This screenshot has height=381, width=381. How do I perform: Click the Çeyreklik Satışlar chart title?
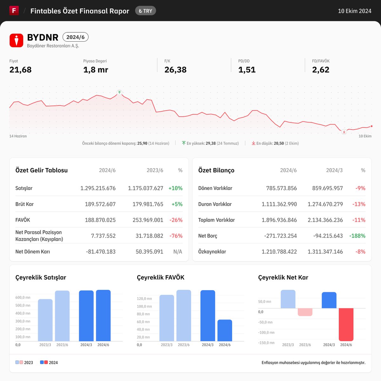41,277
